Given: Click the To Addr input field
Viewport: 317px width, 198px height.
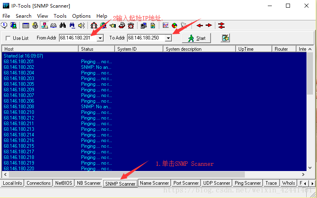Looking at the screenshot, I should (146, 38).
